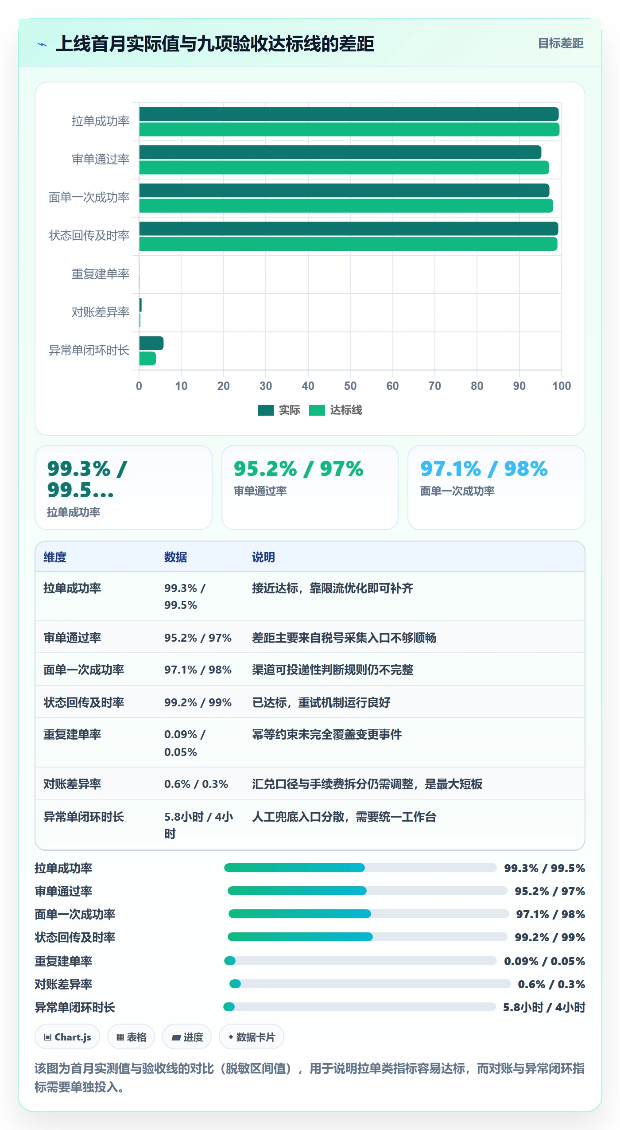Open the 99.3% / 99.5… 拉单成功率 card
This screenshot has width=620, height=1130.
[124, 487]
